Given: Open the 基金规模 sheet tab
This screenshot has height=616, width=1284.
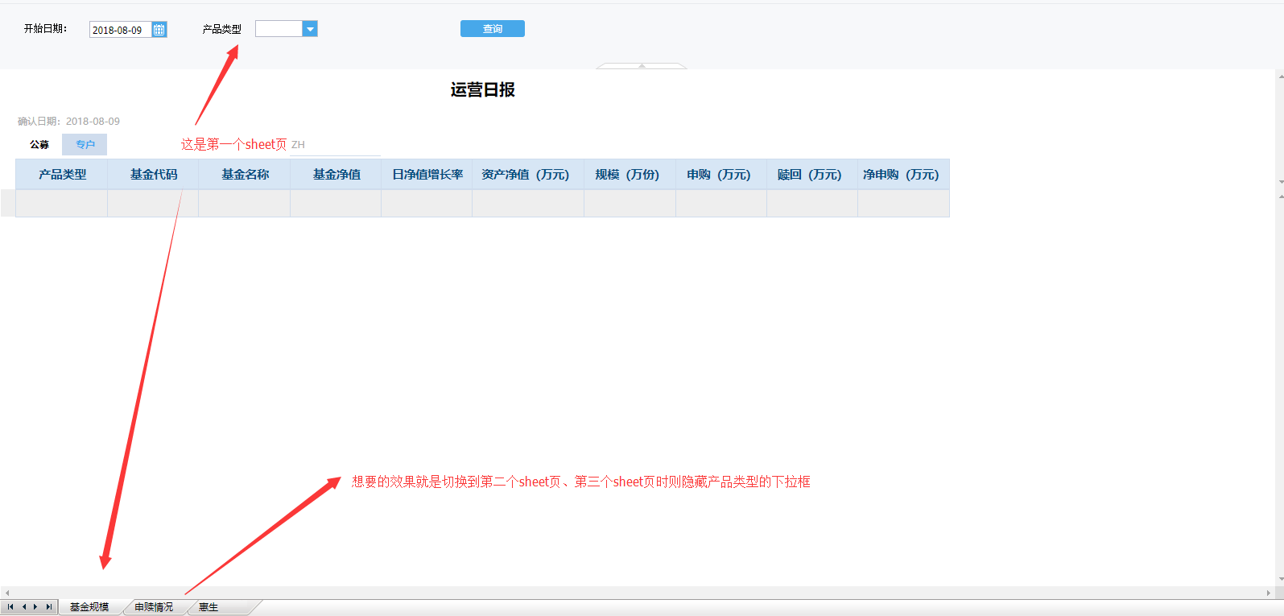Looking at the screenshot, I should (x=89, y=607).
